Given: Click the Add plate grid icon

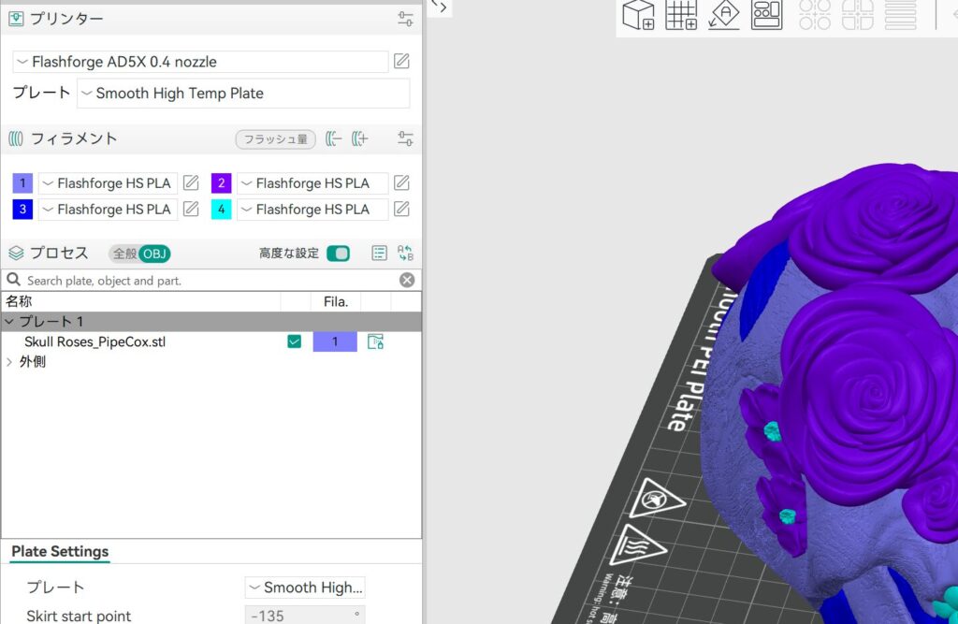Looking at the screenshot, I should (681, 15).
